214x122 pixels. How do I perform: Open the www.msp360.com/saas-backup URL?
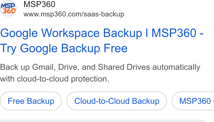point(74,14)
